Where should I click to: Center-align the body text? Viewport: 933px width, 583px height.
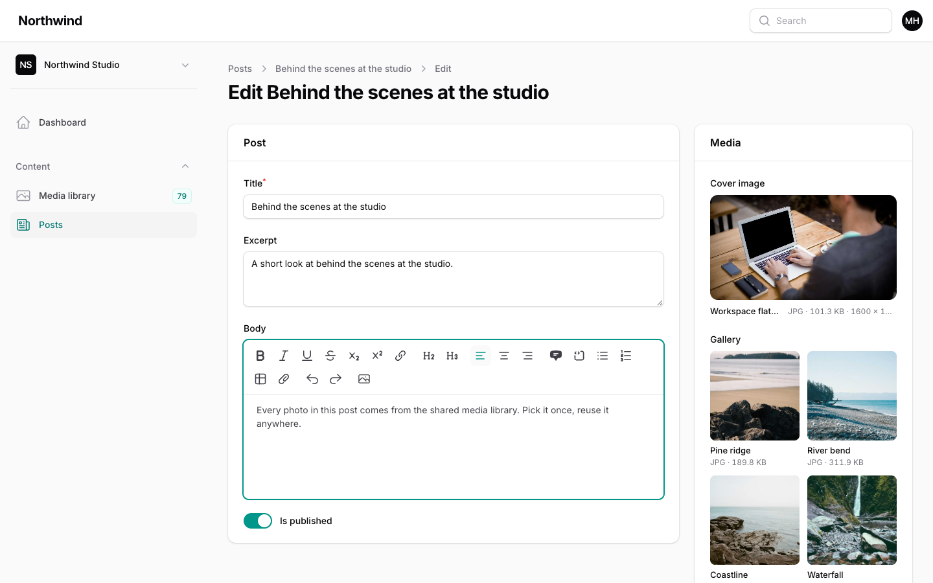point(504,356)
